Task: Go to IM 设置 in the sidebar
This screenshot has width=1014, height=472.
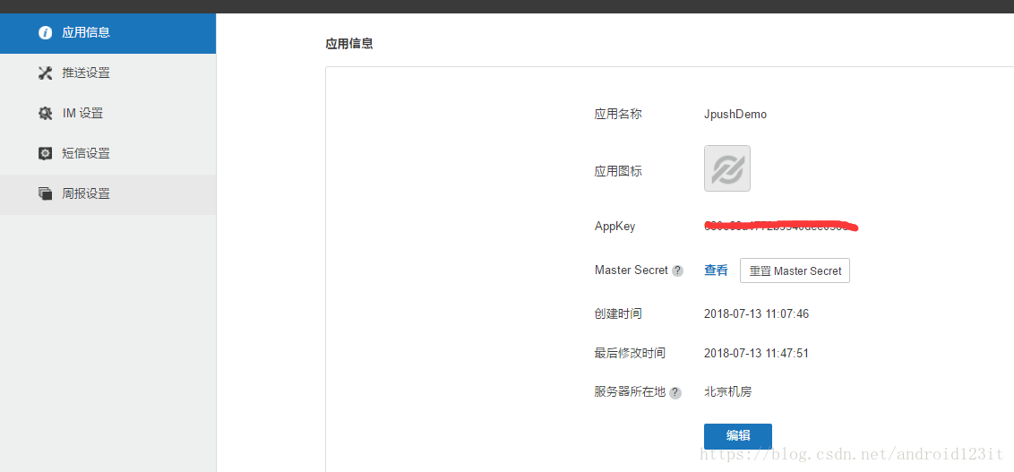Action: [107, 114]
